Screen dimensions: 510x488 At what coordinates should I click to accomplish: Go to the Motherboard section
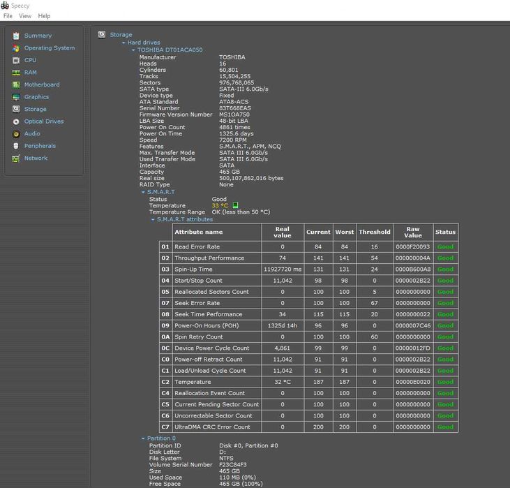[x=42, y=84]
